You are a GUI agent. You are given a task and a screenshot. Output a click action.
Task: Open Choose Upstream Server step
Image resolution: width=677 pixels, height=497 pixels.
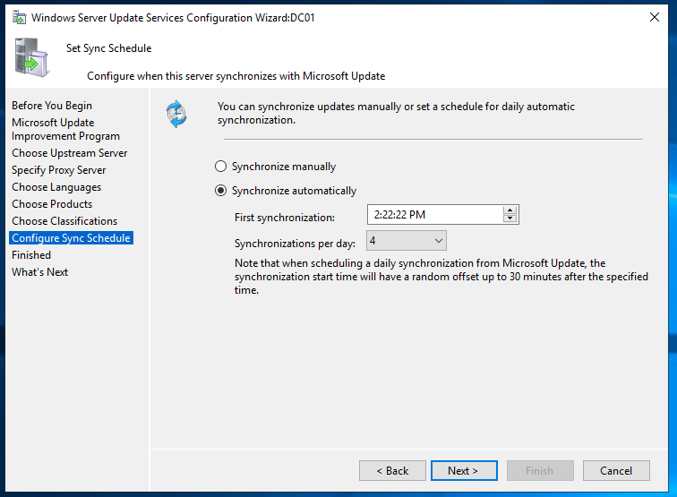point(70,153)
